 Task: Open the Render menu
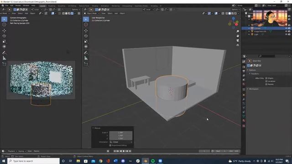pyautogui.click(x=18, y=5)
